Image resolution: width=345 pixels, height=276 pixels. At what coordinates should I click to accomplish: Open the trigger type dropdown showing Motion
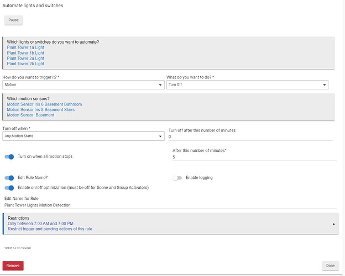point(83,85)
